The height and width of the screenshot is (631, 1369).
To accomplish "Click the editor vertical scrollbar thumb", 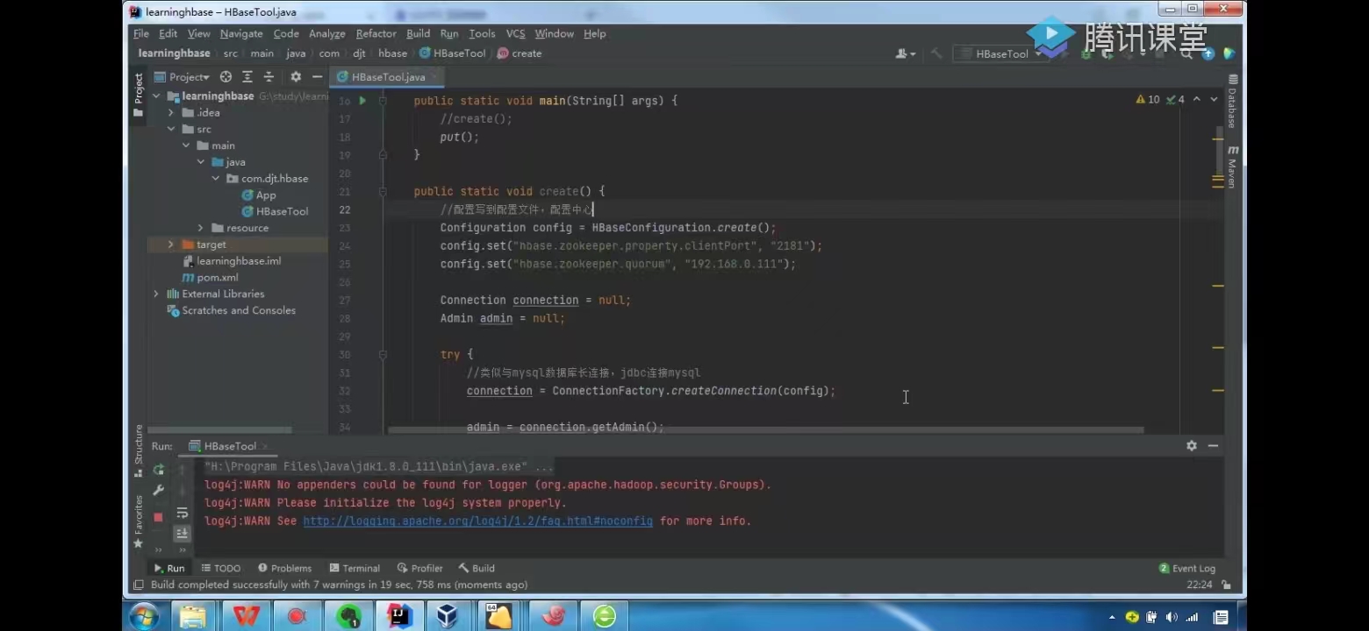I will [x=1219, y=150].
